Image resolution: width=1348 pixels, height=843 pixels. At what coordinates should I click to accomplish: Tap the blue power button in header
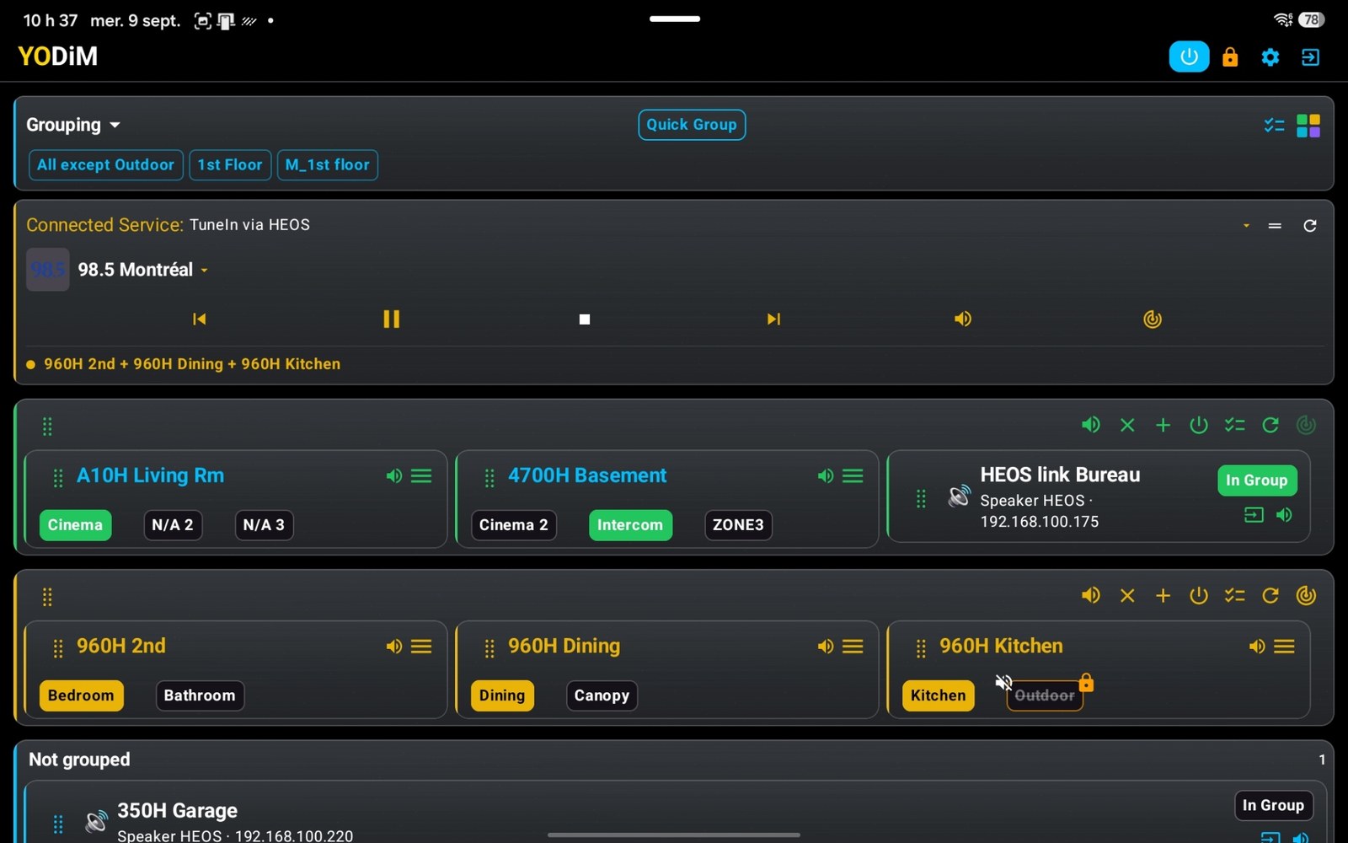point(1189,56)
